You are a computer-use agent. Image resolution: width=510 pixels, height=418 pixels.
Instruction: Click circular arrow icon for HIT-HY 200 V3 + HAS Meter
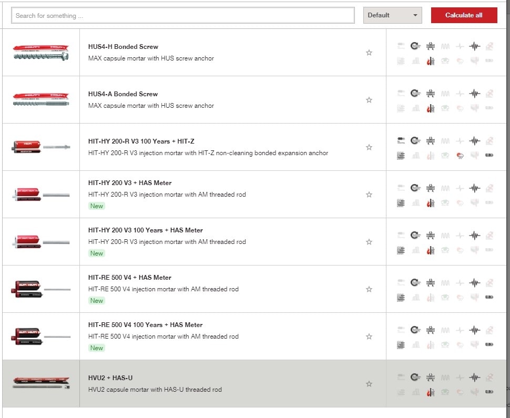point(415,188)
